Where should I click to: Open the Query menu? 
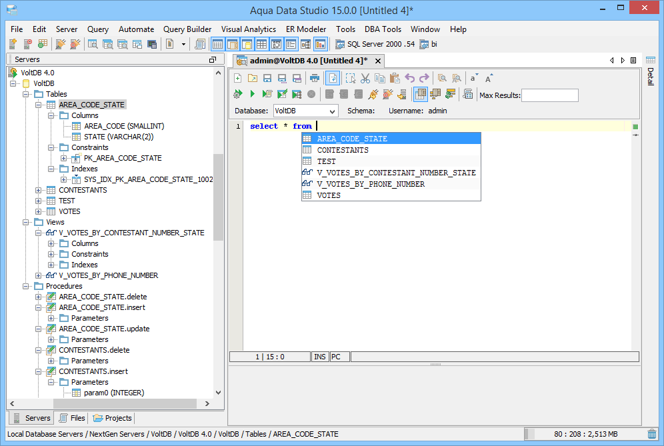click(98, 29)
